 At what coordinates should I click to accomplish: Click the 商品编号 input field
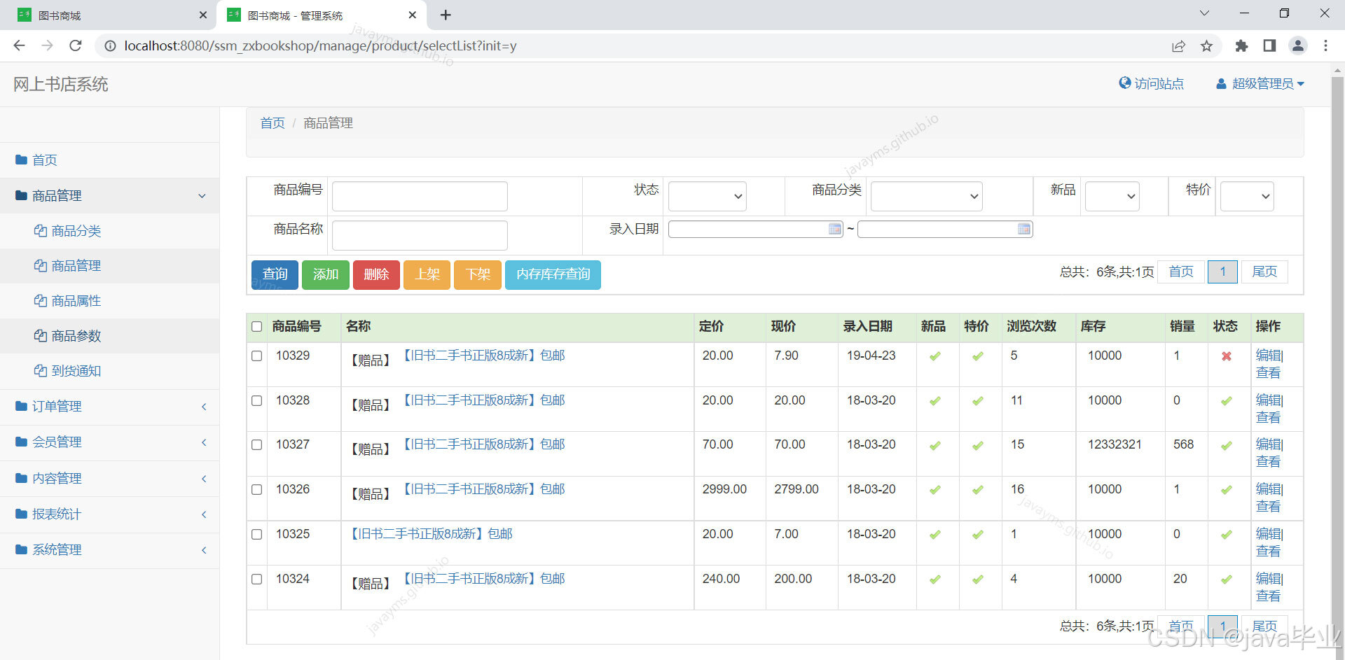point(420,196)
